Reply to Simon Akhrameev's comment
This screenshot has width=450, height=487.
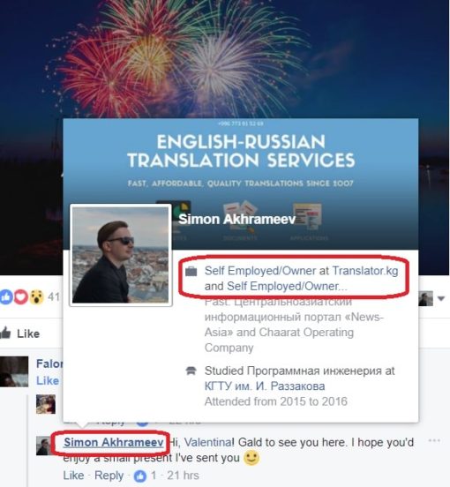[x=109, y=476]
